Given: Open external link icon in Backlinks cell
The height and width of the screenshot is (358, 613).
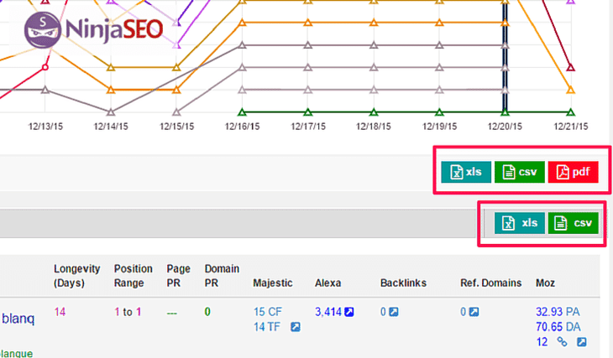Looking at the screenshot, I should [394, 312].
